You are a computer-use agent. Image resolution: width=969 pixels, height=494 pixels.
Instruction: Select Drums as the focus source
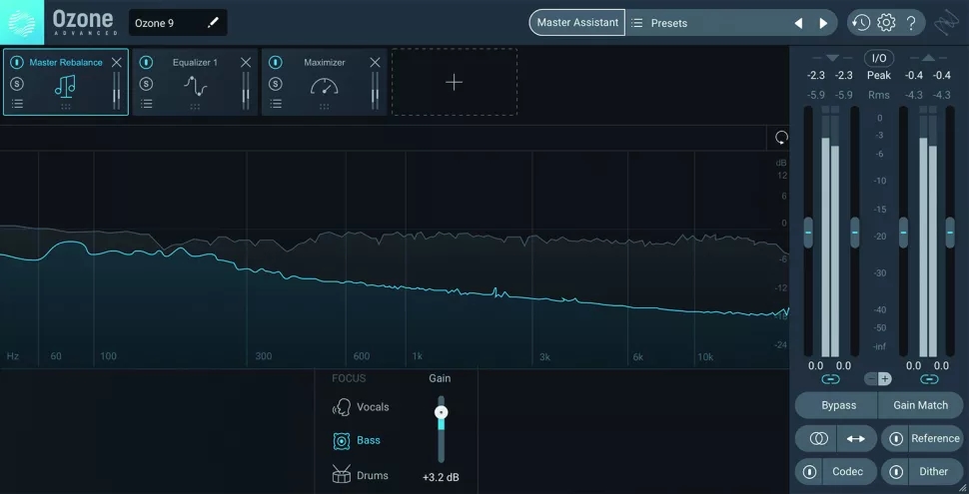(x=361, y=475)
